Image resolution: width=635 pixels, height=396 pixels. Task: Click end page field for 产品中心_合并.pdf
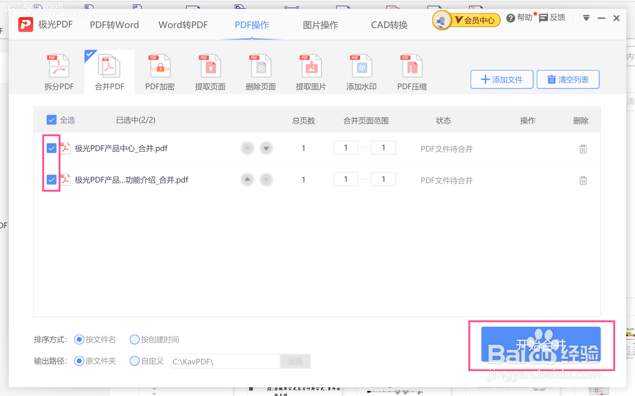pyautogui.click(x=383, y=148)
